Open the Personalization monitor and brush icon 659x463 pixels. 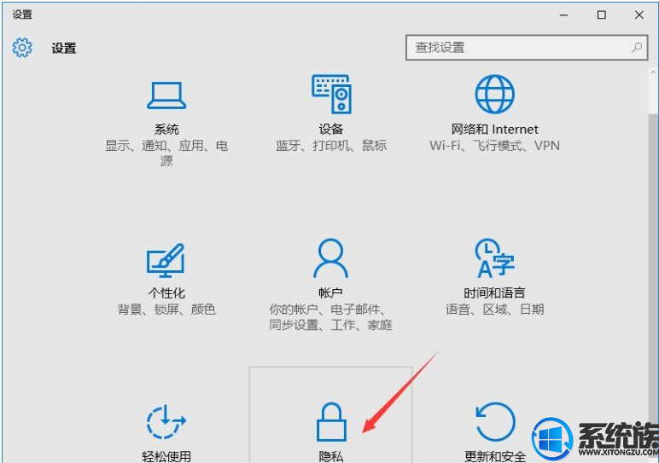pos(166,260)
